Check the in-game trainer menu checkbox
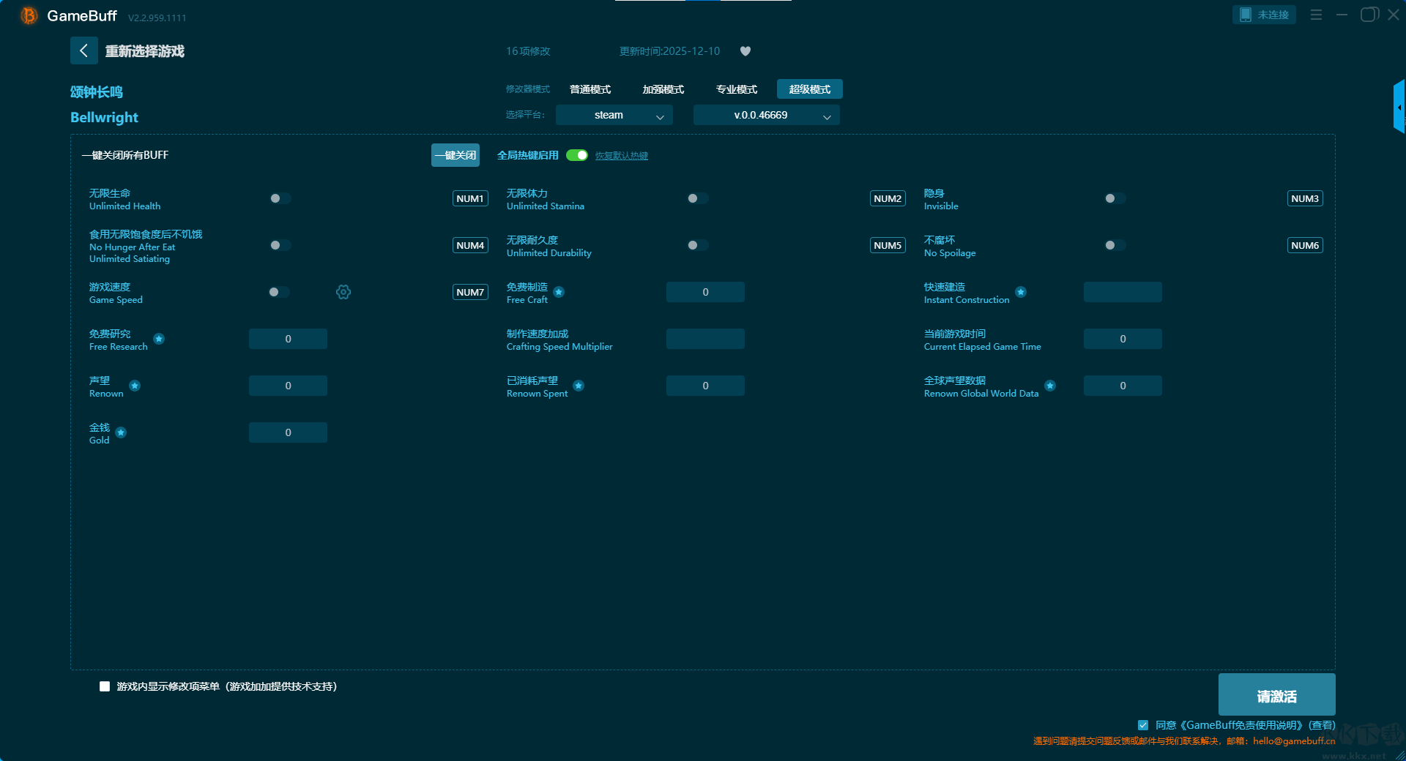The width and height of the screenshot is (1406, 761). tap(105, 686)
